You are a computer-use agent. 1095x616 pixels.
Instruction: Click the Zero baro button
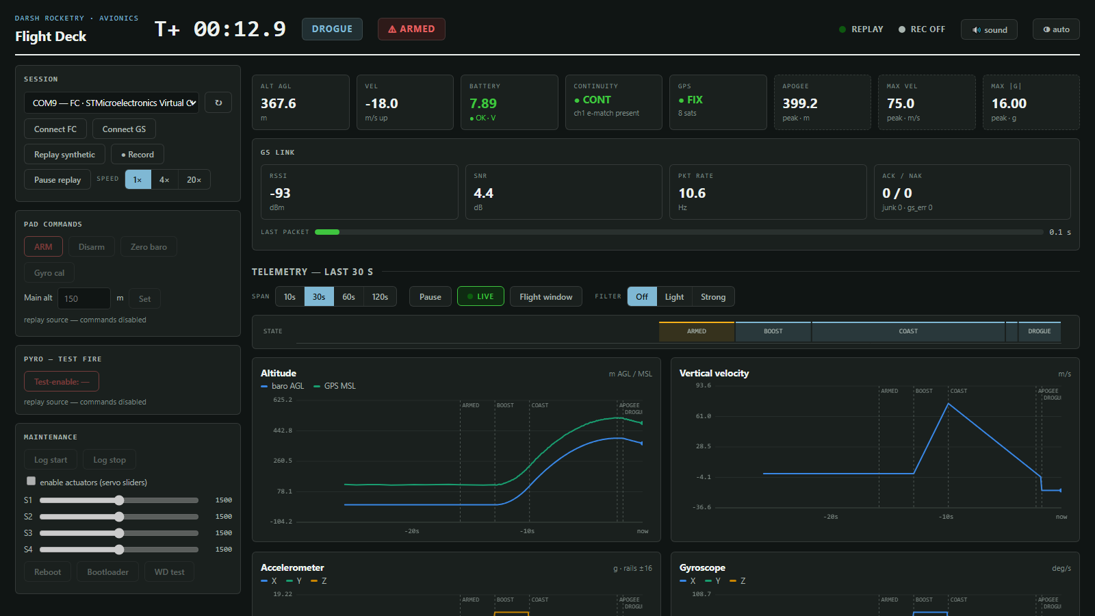point(149,246)
